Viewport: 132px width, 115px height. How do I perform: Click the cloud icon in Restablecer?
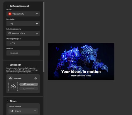[24, 89]
